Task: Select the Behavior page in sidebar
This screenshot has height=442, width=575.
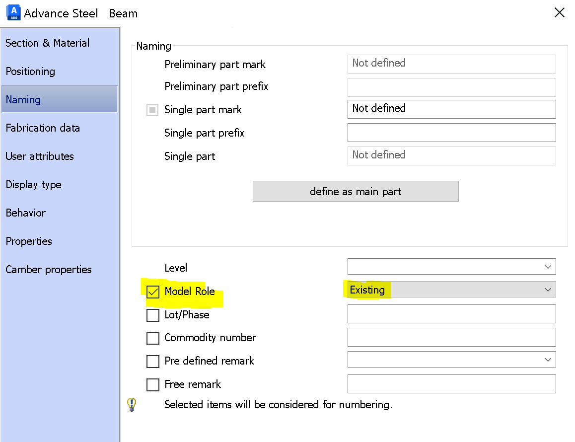Action: pos(25,213)
